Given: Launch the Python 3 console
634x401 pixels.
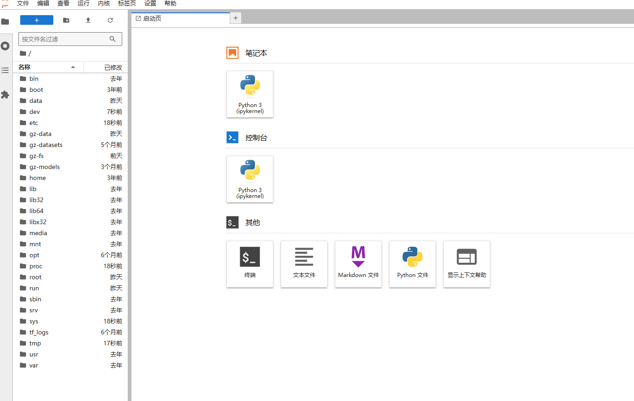Looking at the screenshot, I should 250,179.
